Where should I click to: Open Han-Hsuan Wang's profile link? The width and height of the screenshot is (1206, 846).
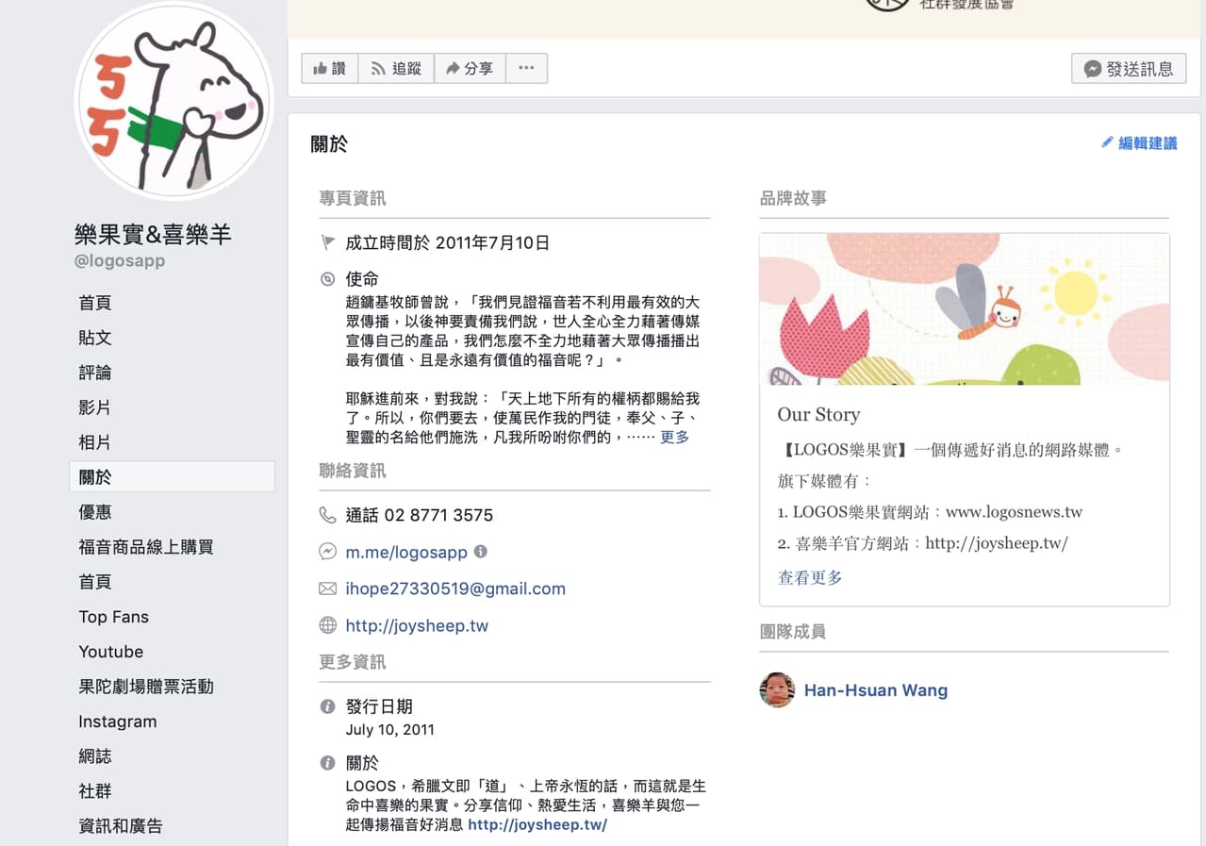[x=876, y=690]
